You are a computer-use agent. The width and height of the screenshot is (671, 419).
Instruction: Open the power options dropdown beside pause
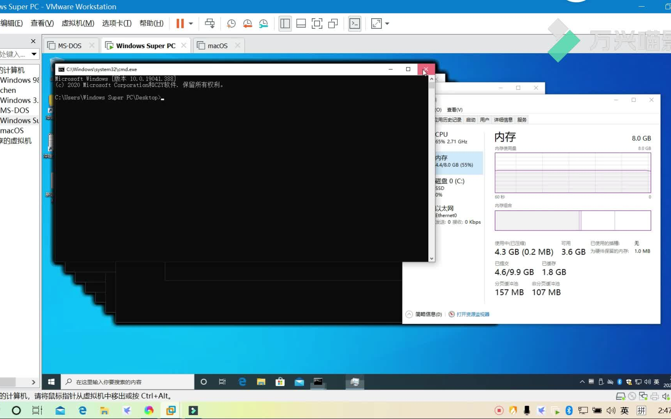tap(191, 24)
